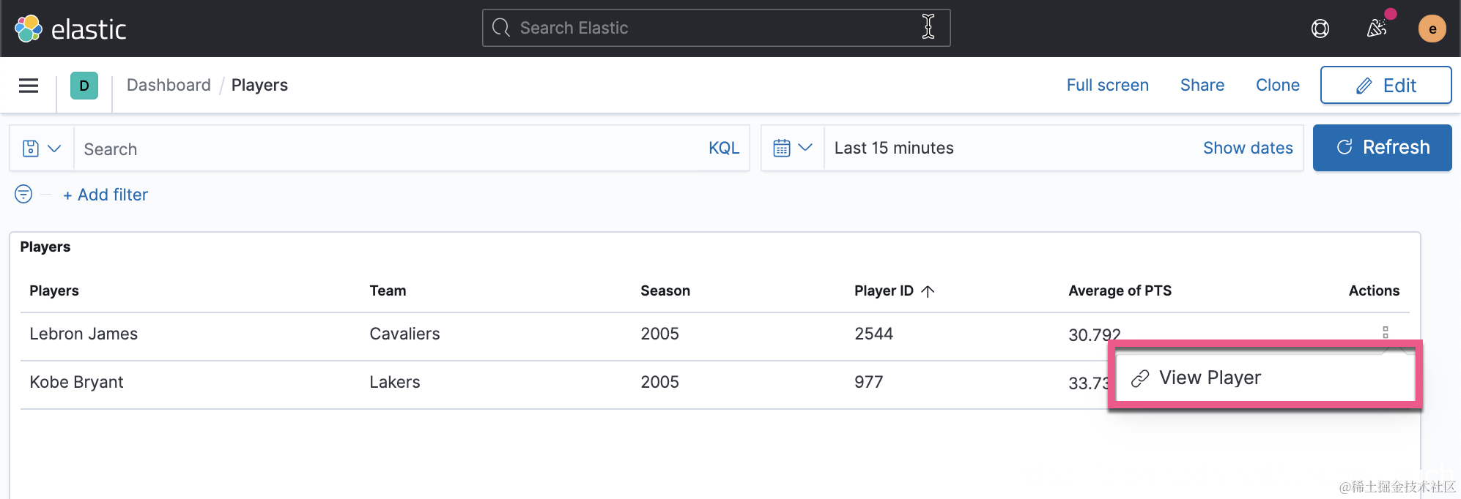Select View Player from the popup menu

pyautogui.click(x=1210, y=378)
